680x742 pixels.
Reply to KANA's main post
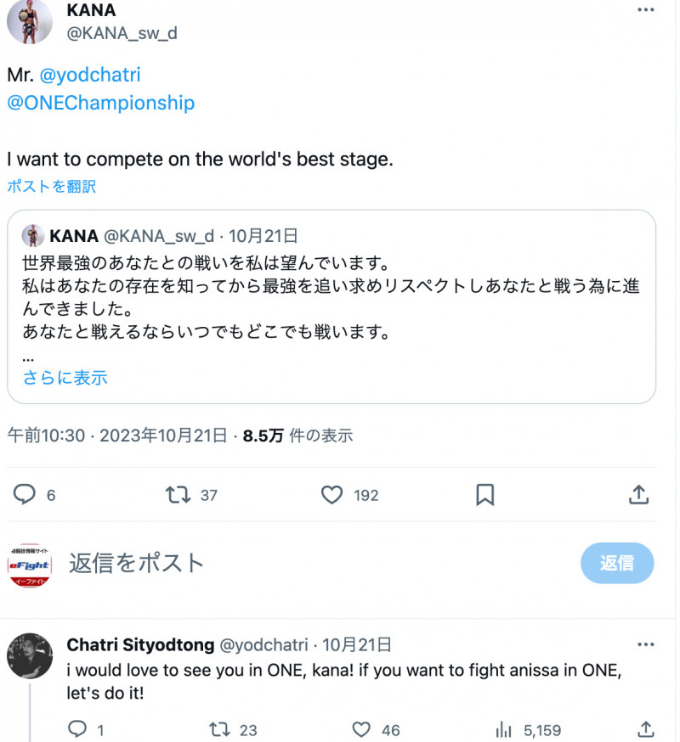click(26, 494)
